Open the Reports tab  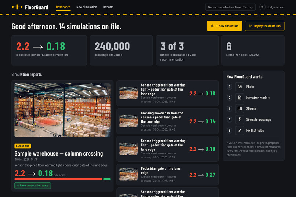click(x=108, y=7)
